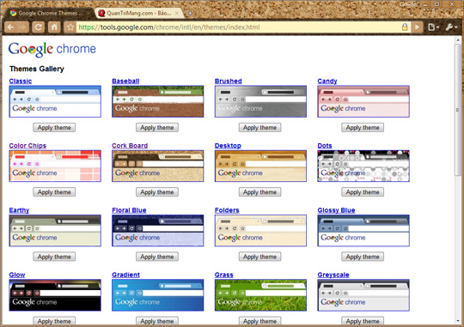Open the Glow theme link
This screenshot has width=464, height=327.
17,275
